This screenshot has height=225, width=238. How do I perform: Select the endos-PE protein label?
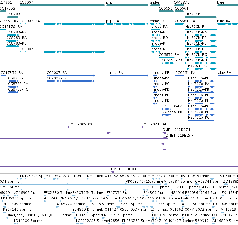(x=161, y=72)
